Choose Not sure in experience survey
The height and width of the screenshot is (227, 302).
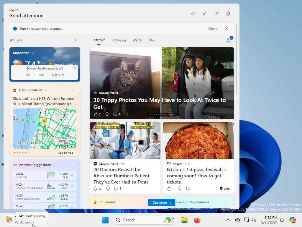coord(58,75)
